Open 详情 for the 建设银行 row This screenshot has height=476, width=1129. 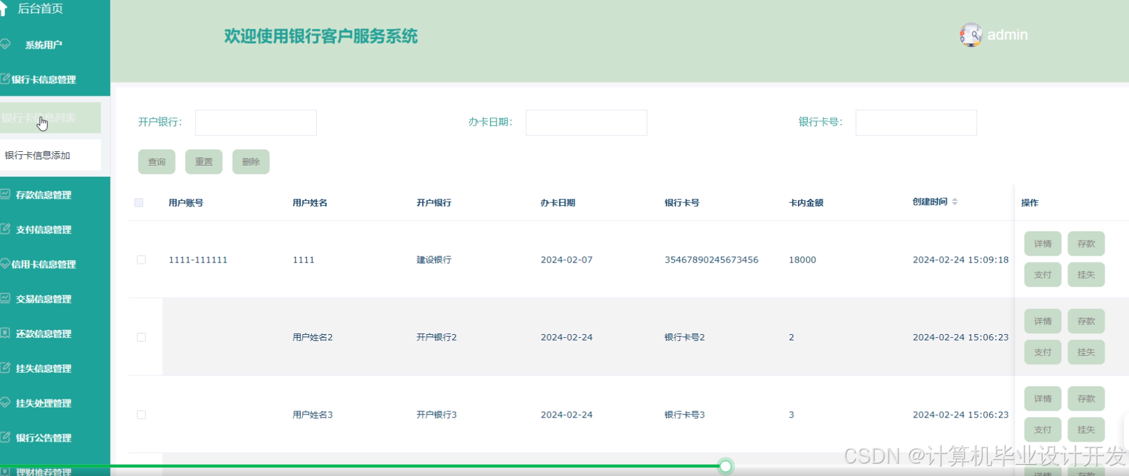click(1042, 244)
